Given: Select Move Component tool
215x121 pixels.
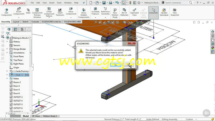Looking at the screenshot, I should pos(71,11).
